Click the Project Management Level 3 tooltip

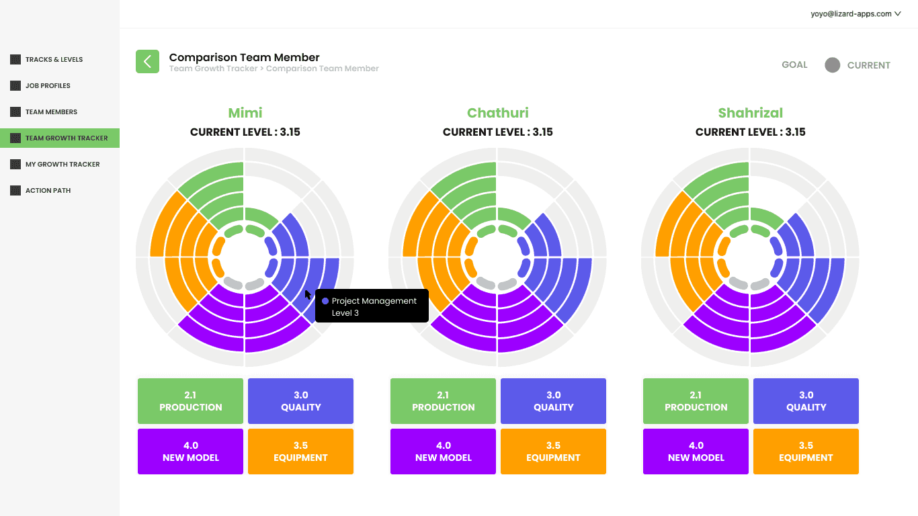point(372,306)
